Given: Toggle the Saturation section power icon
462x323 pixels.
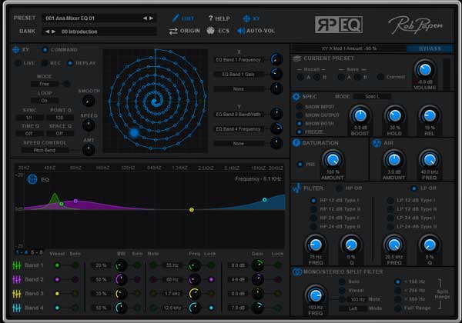Looking at the screenshot, I should pos(296,143).
